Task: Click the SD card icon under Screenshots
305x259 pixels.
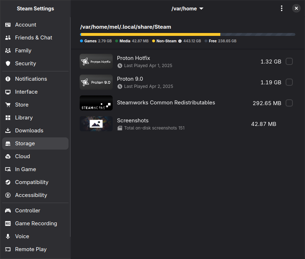Action: tap(120, 128)
